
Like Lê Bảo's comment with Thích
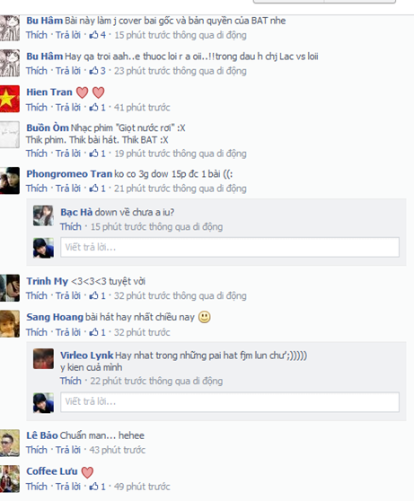click(x=37, y=450)
